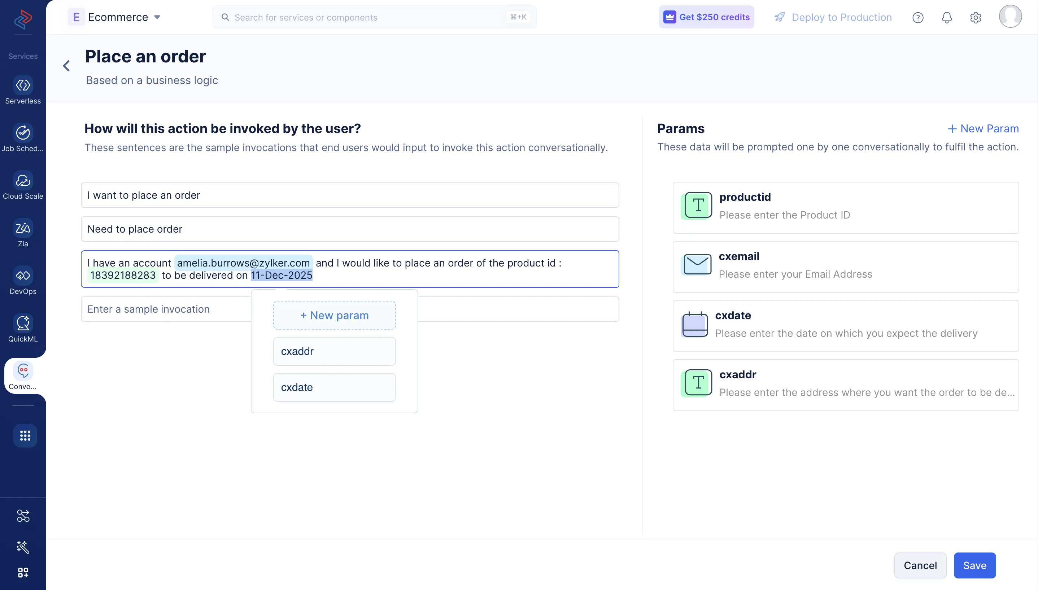
Task: Open the Zia service icon
Action: 23,228
